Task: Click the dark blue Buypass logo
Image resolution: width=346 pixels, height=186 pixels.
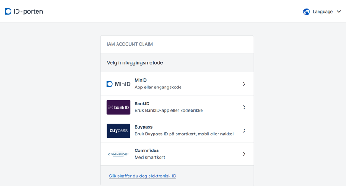Action: point(118,131)
